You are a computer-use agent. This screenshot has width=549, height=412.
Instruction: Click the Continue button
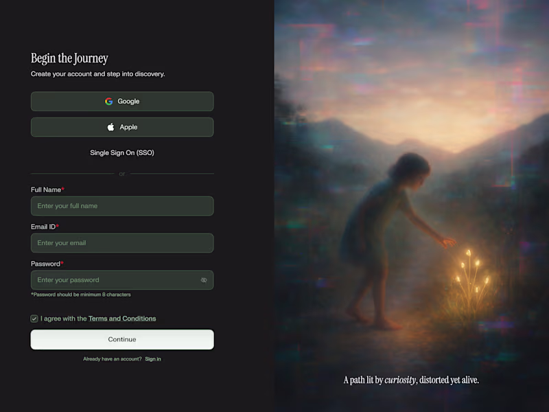point(122,339)
